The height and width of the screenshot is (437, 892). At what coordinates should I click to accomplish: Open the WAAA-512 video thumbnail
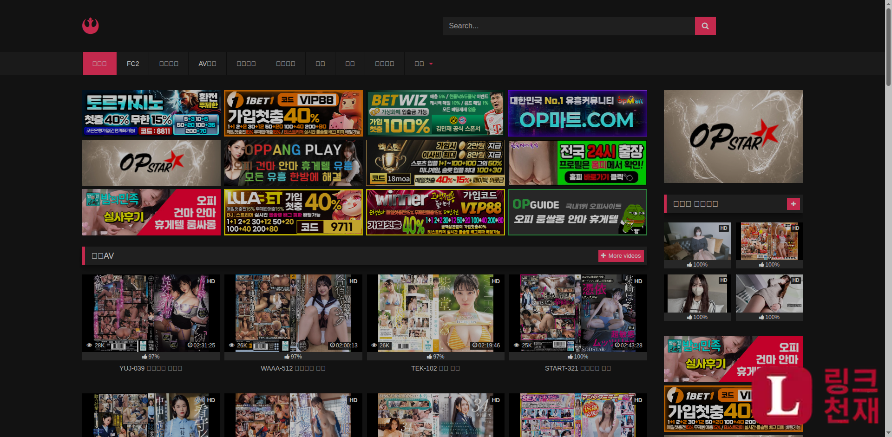(293, 313)
